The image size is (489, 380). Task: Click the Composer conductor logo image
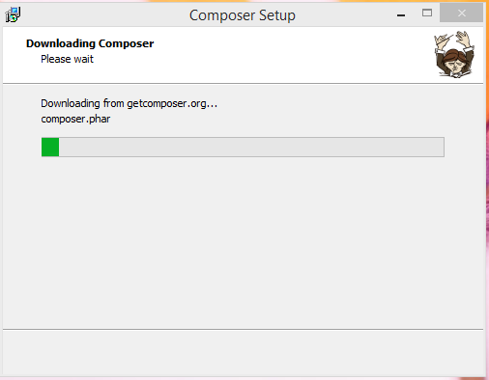[454, 54]
